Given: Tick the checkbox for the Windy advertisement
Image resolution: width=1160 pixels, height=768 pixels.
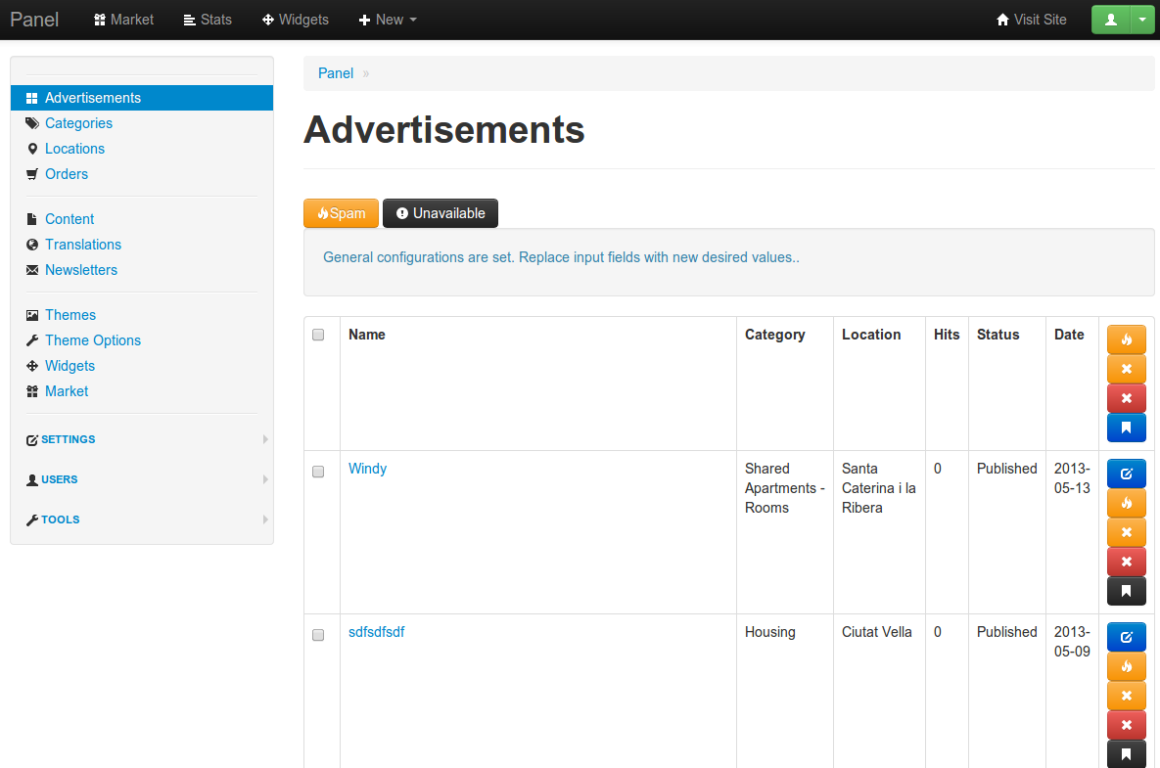Looking at the screenshot, I should [x=318, y=472].
